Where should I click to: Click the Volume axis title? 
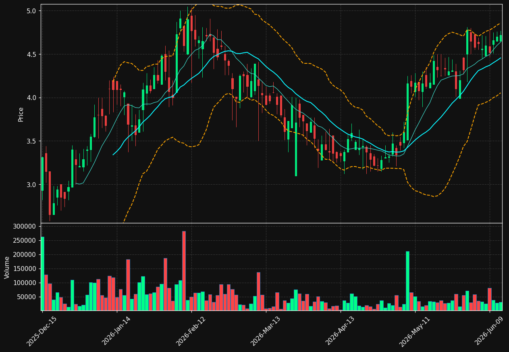[7, 267]
